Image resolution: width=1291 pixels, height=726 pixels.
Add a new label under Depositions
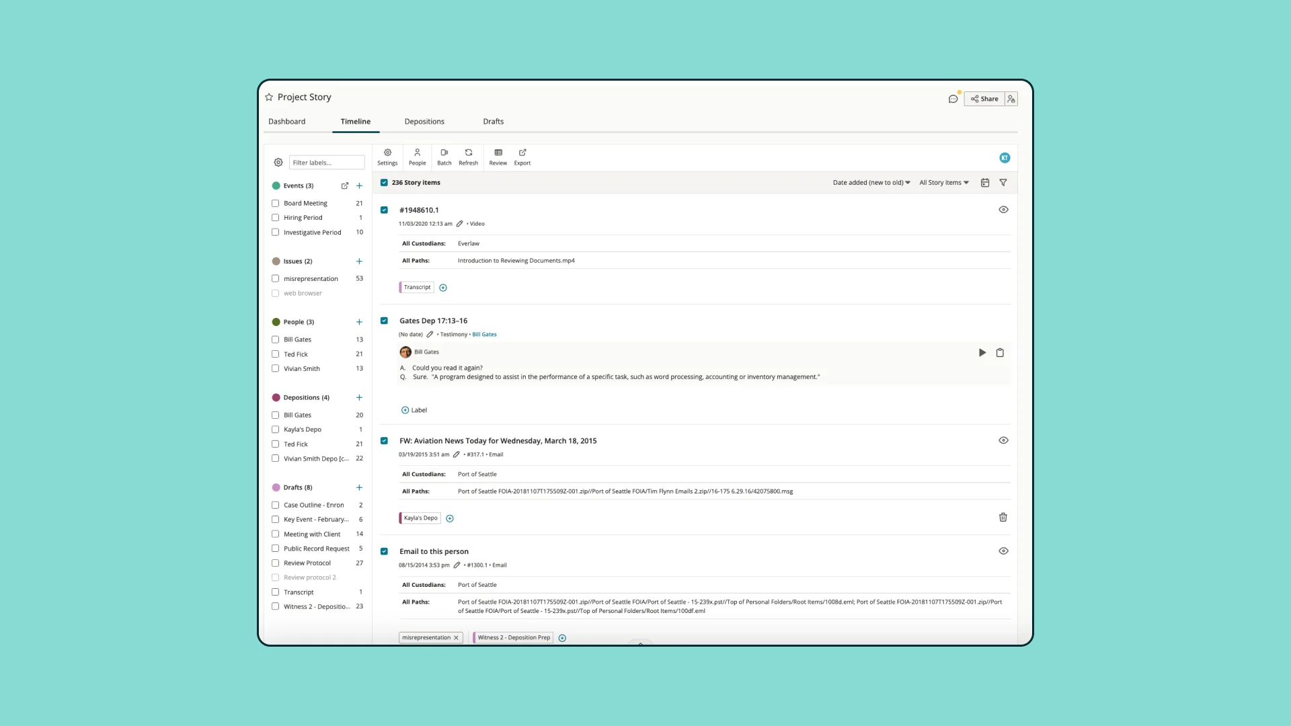[359, 398]
